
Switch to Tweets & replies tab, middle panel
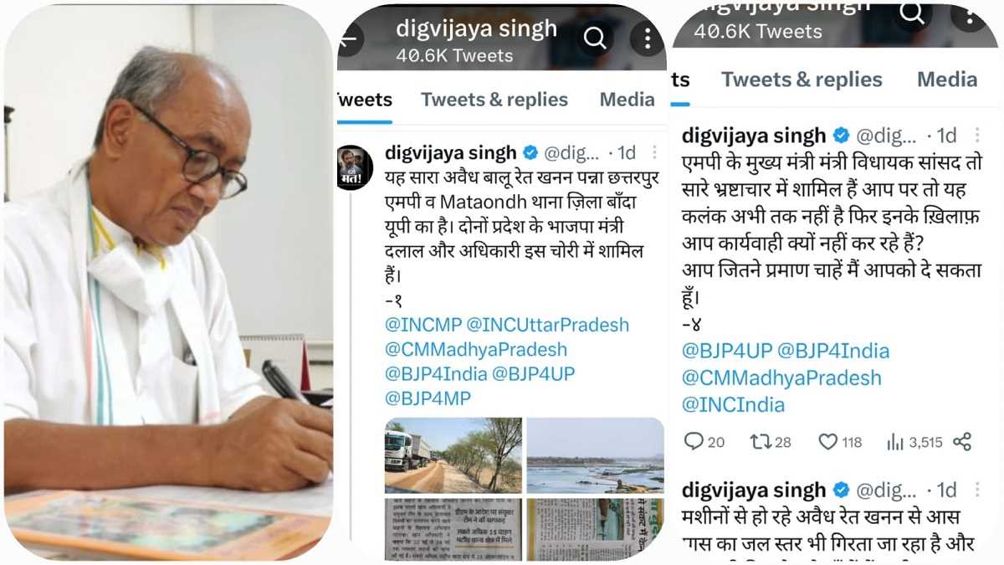pyautogui.click(x=494, y=100)
